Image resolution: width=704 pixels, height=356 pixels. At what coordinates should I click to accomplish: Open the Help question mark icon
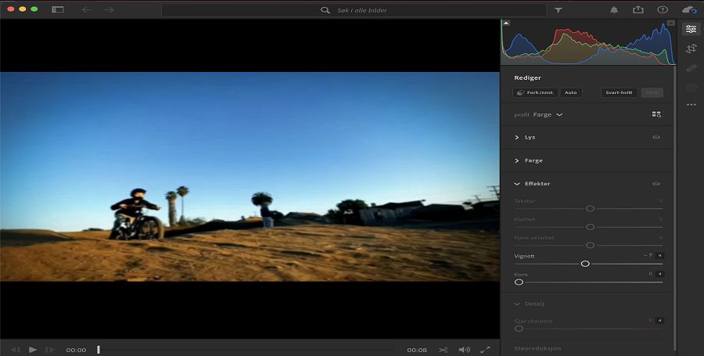pos(663,10)
